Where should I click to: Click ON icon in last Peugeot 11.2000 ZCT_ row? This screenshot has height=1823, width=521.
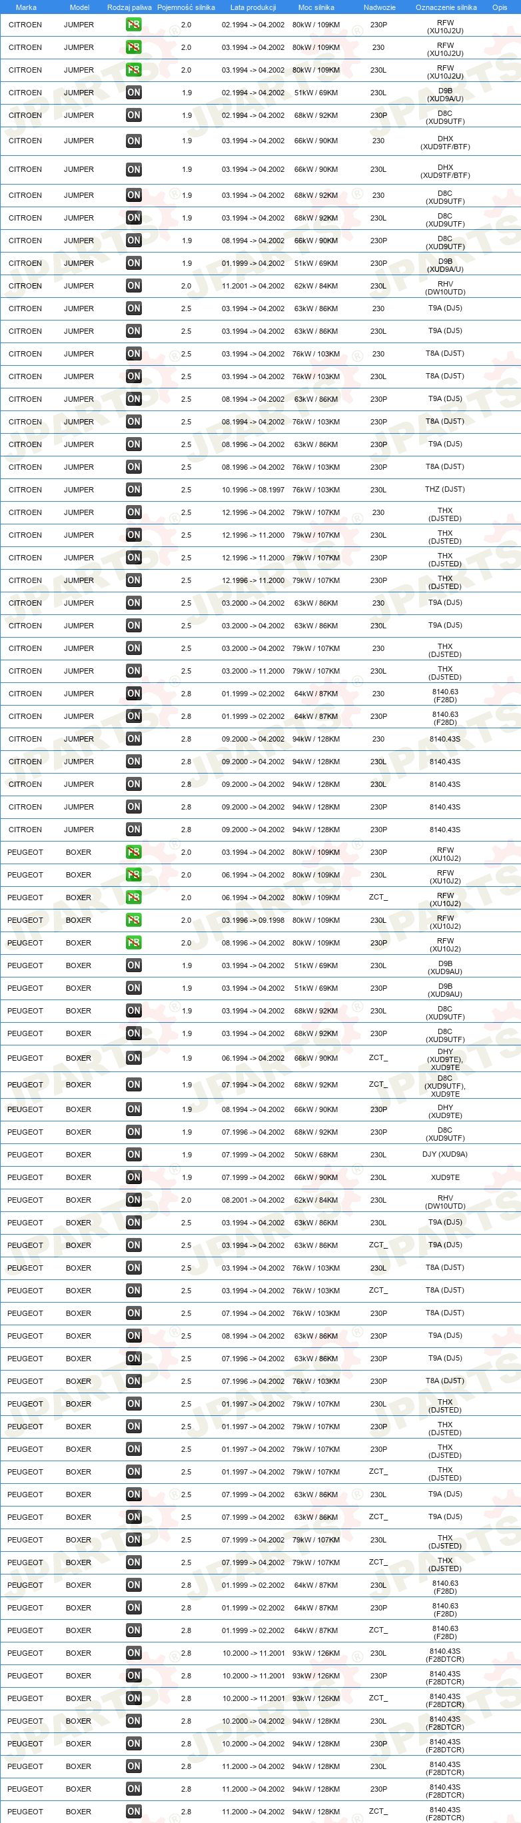point(133,1812)
